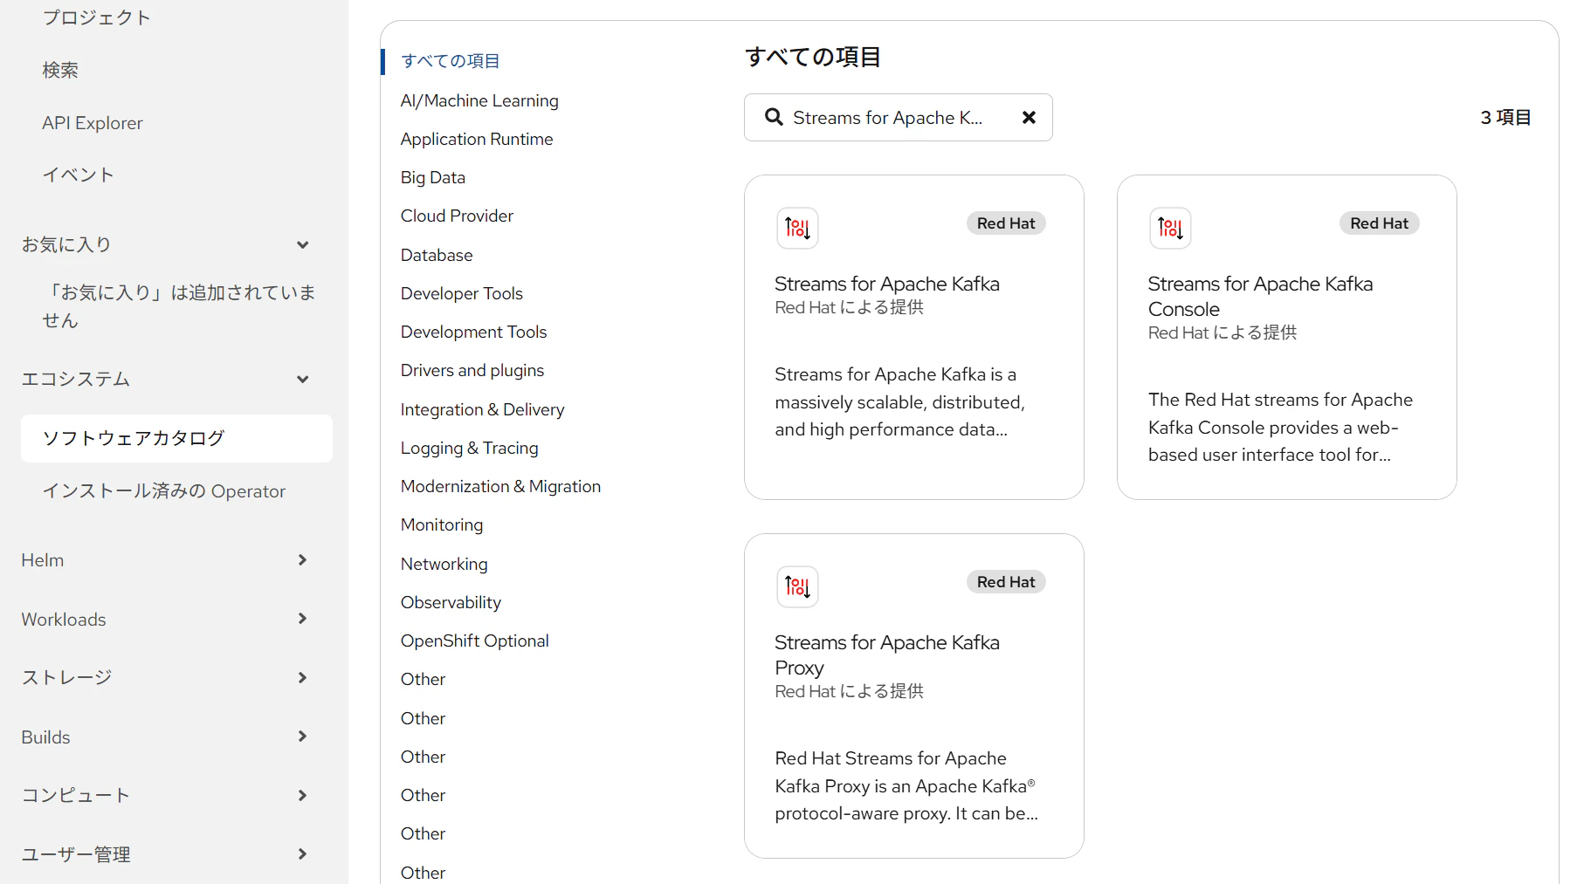Click the すべての項目 page heading
Viewport: 1584px width, 884px height.
click(813, 58)
